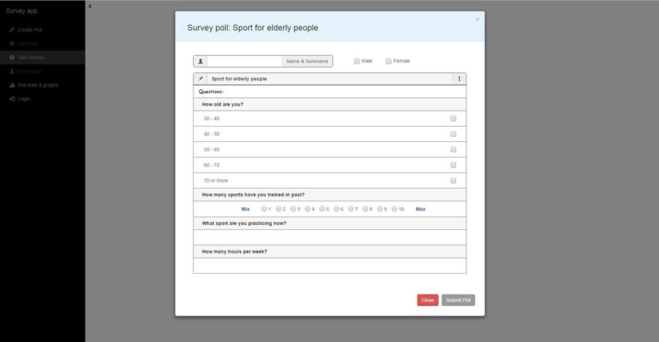Collapse the sidebar with the left chevron

click(x=90, y=6)
